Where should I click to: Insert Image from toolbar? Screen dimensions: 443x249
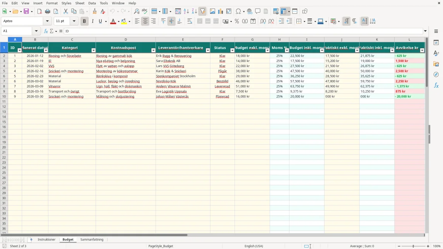click(x=213, y=11)
